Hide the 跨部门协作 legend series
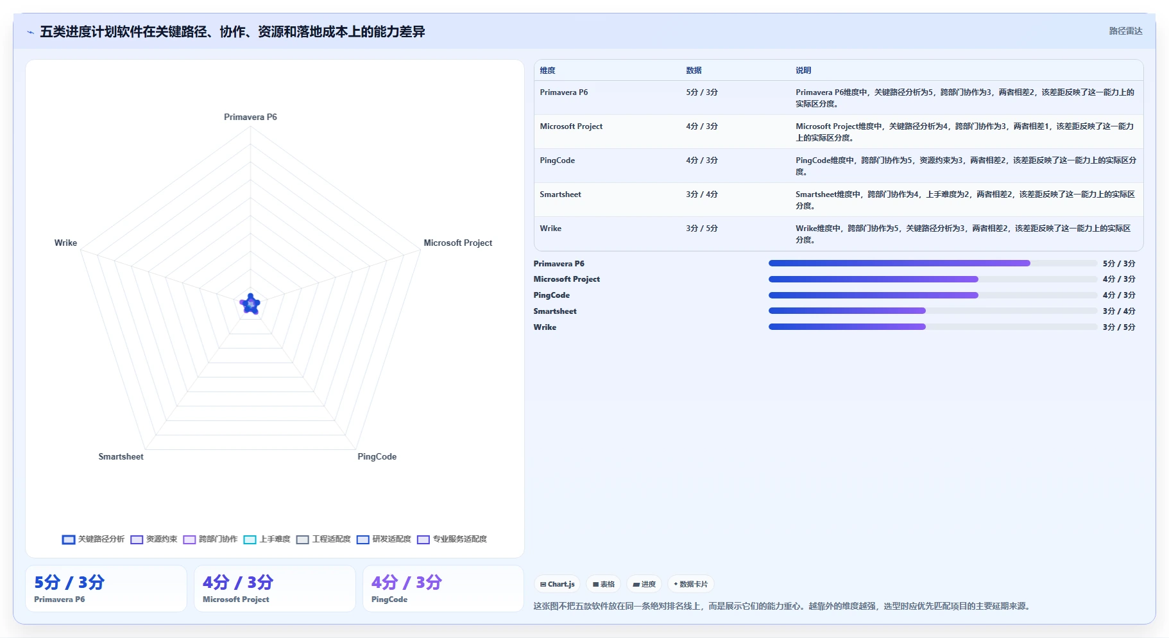The width and height of the screenshot is (1169, 638). point(210,539)
